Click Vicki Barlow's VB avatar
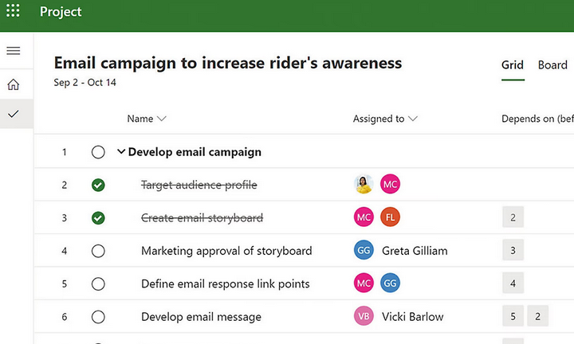The image size is (574, 344). pyautogui.click(x=364, y=316)
